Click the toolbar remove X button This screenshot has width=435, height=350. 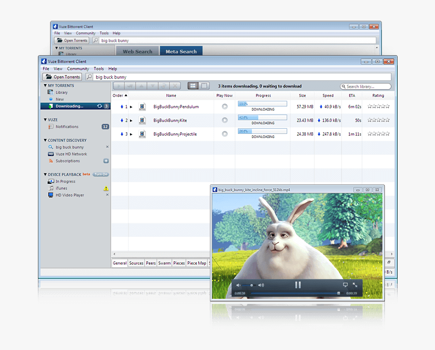coord(175,86)
